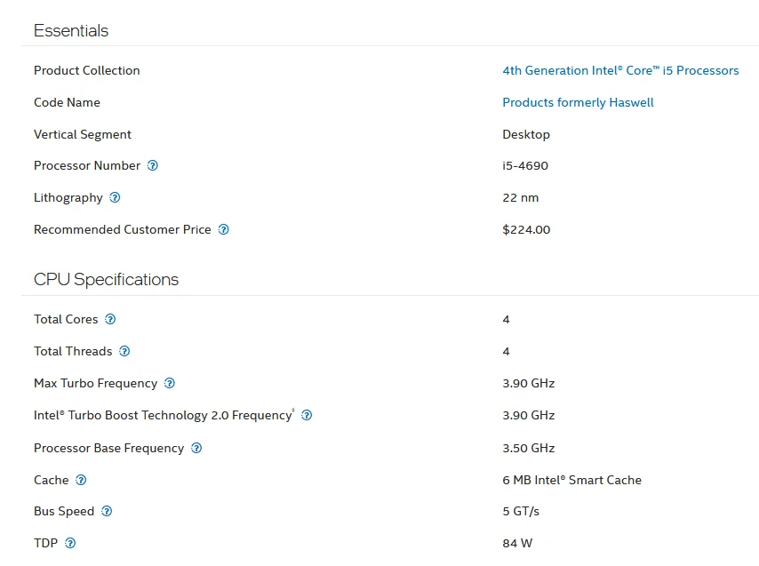Click the $224.00 price value

[526, 229]
